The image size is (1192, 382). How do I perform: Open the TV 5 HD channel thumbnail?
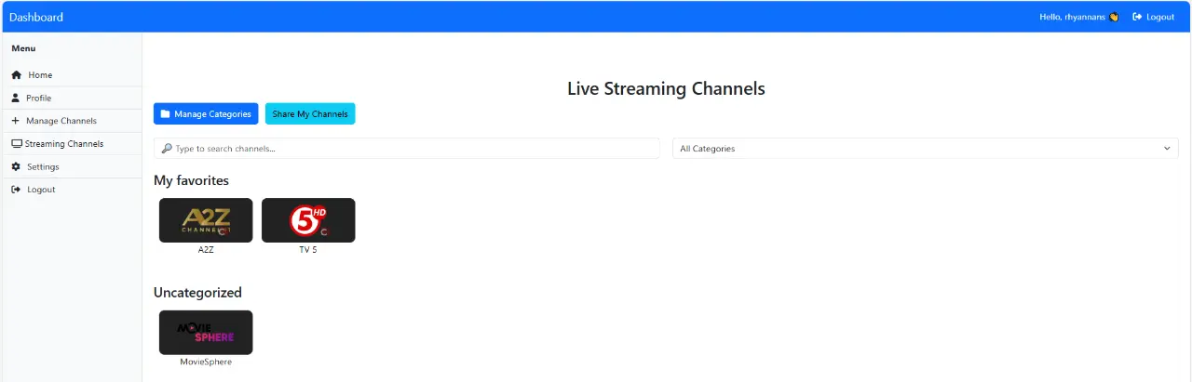tap(308, 220)
